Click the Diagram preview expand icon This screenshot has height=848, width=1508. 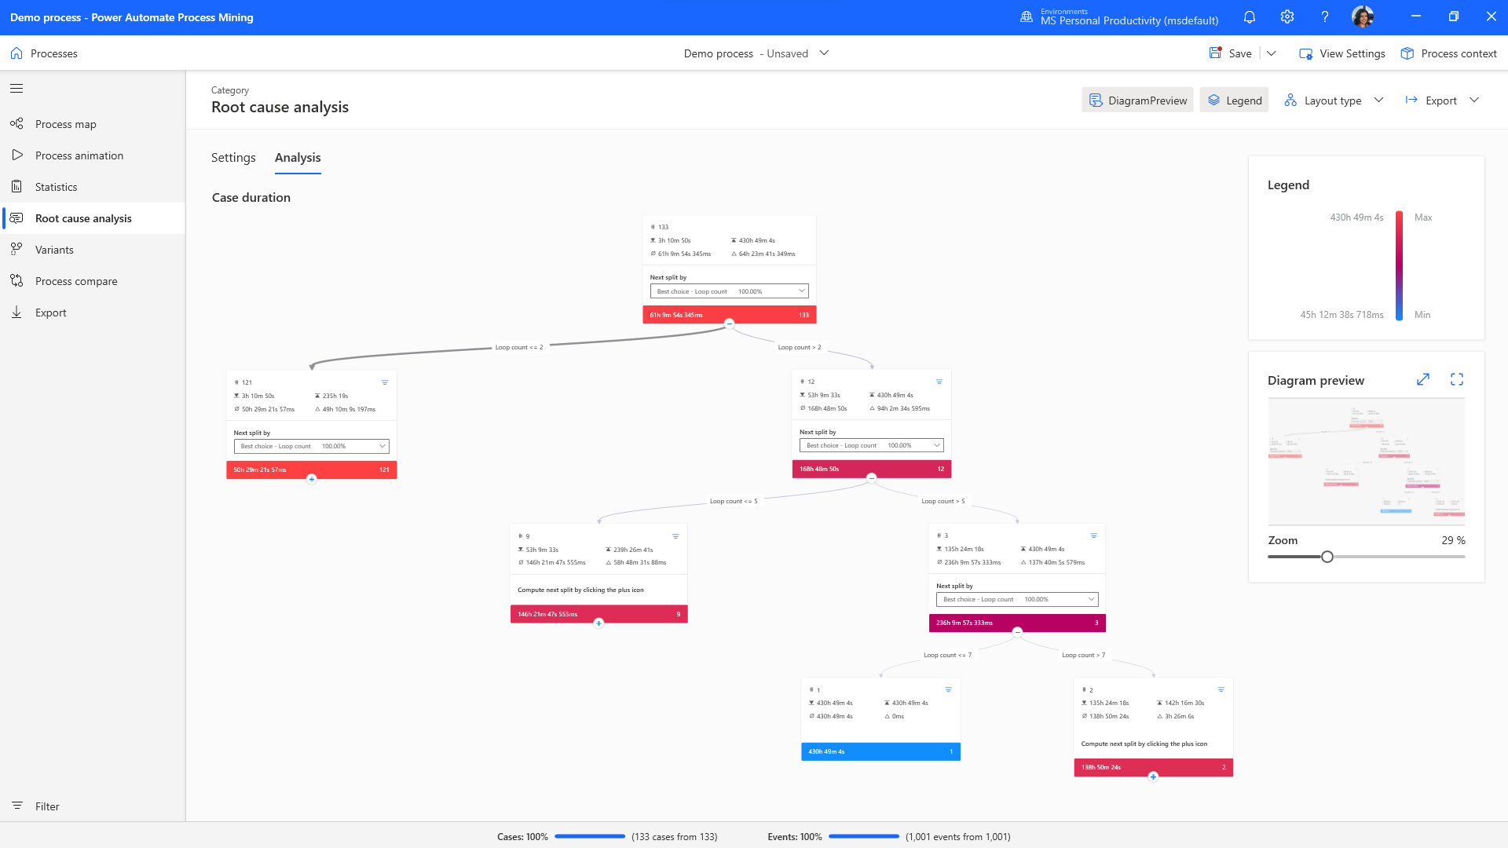[1423, 377]
